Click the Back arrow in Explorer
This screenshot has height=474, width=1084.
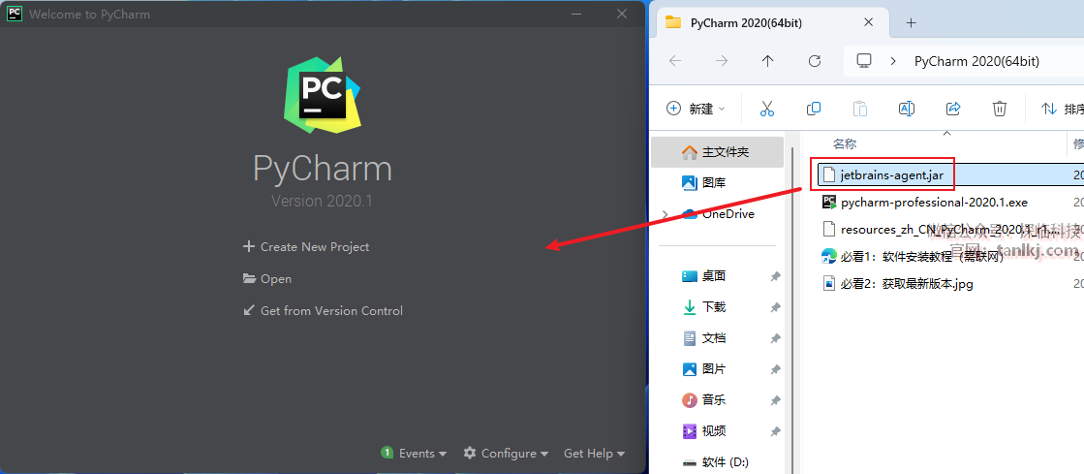(675, 61)
